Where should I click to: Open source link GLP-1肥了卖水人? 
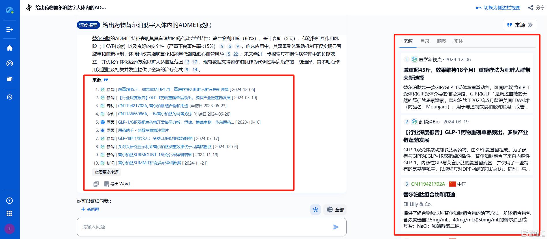(x=155, y=138)
